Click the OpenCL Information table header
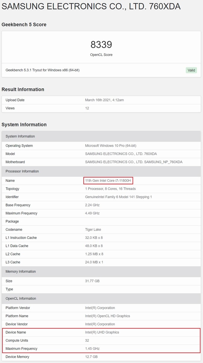203x363 pixels. pyautogui.click(x=101, y=299)
